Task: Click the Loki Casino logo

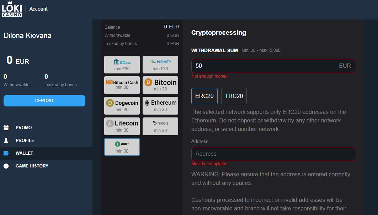Action: pyautogui.click(x=12, y=9)
